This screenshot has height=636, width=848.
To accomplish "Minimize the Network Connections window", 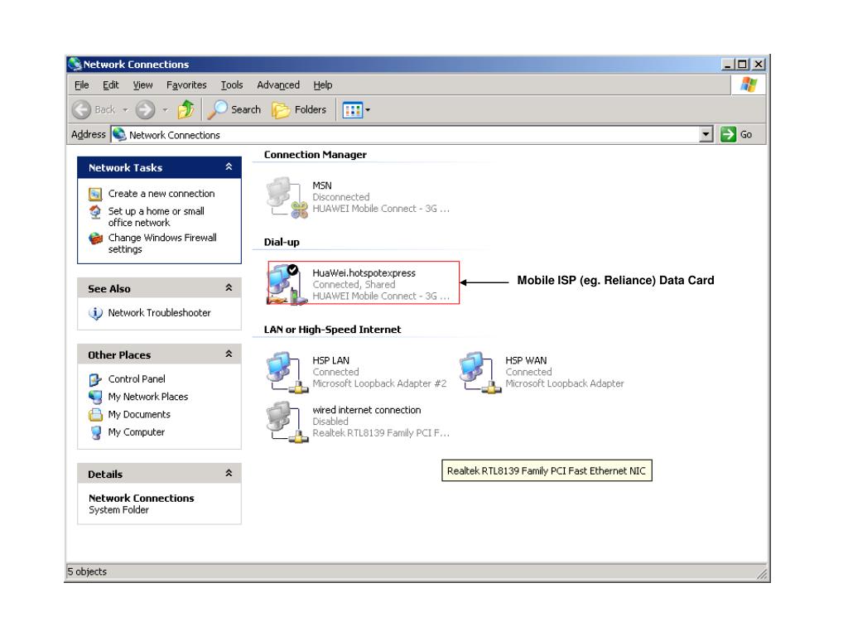I will point(728,65).
